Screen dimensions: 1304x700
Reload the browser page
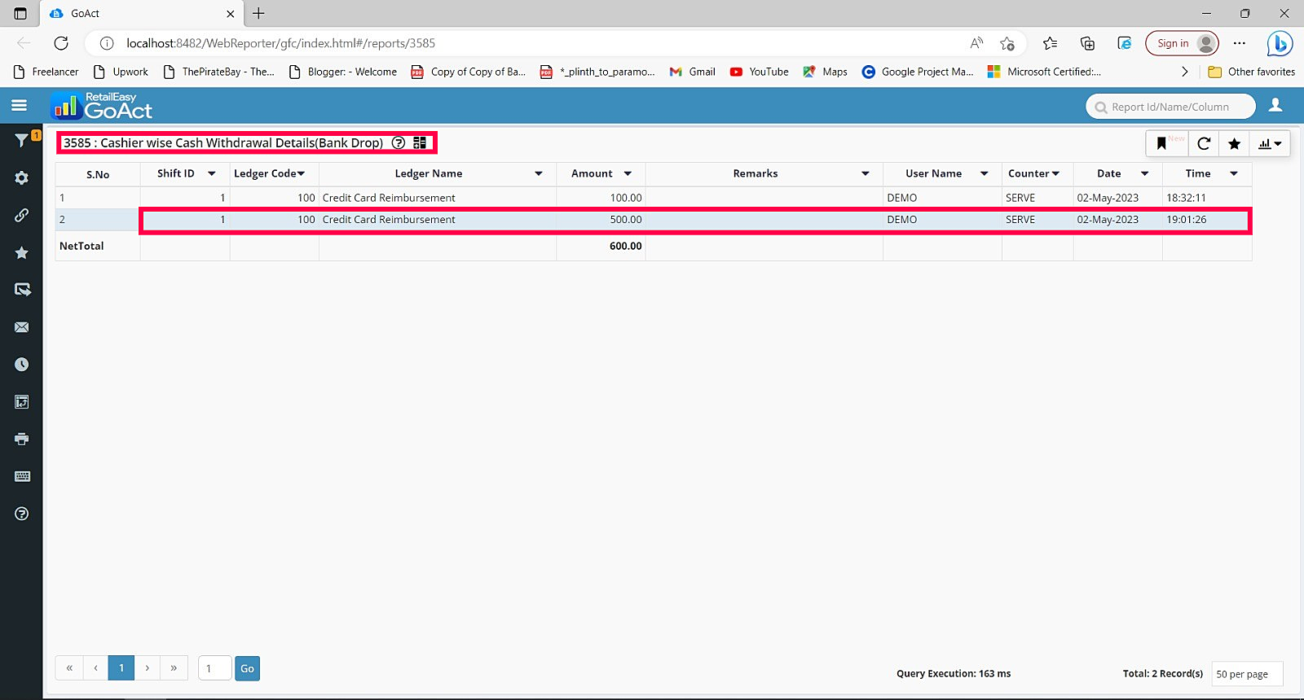pos(61,43)
